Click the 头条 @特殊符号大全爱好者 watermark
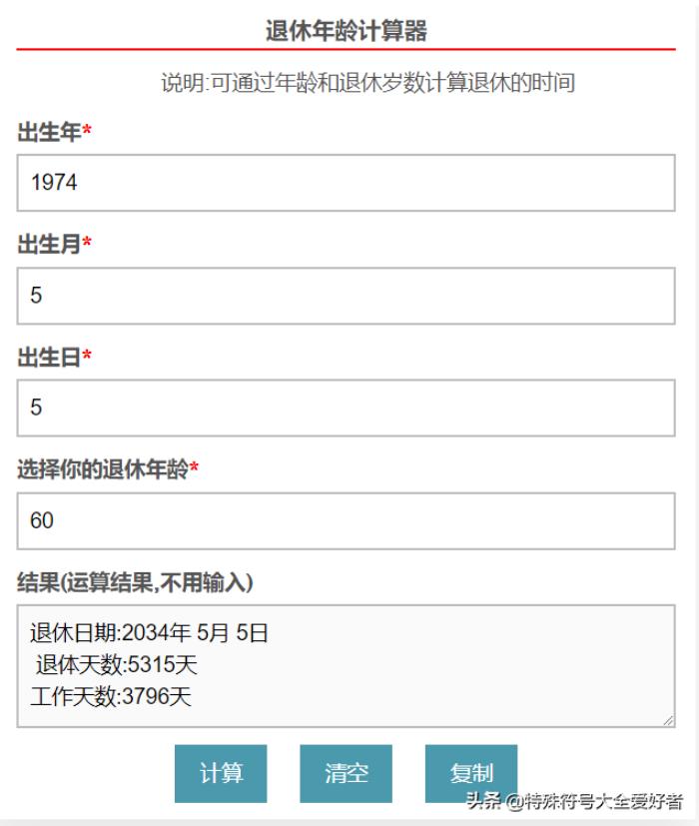The width and height of the screenshot is (699, 826). pyautogui.click(x=574, y=802)
